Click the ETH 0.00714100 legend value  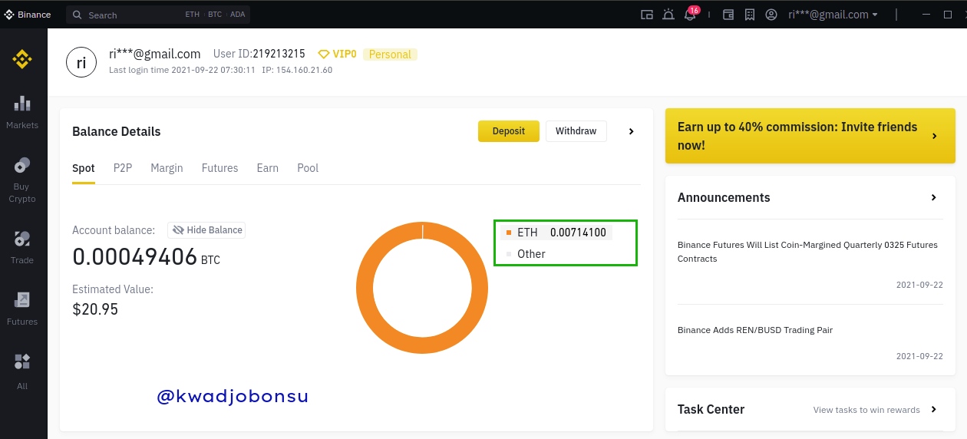[578, 233]
